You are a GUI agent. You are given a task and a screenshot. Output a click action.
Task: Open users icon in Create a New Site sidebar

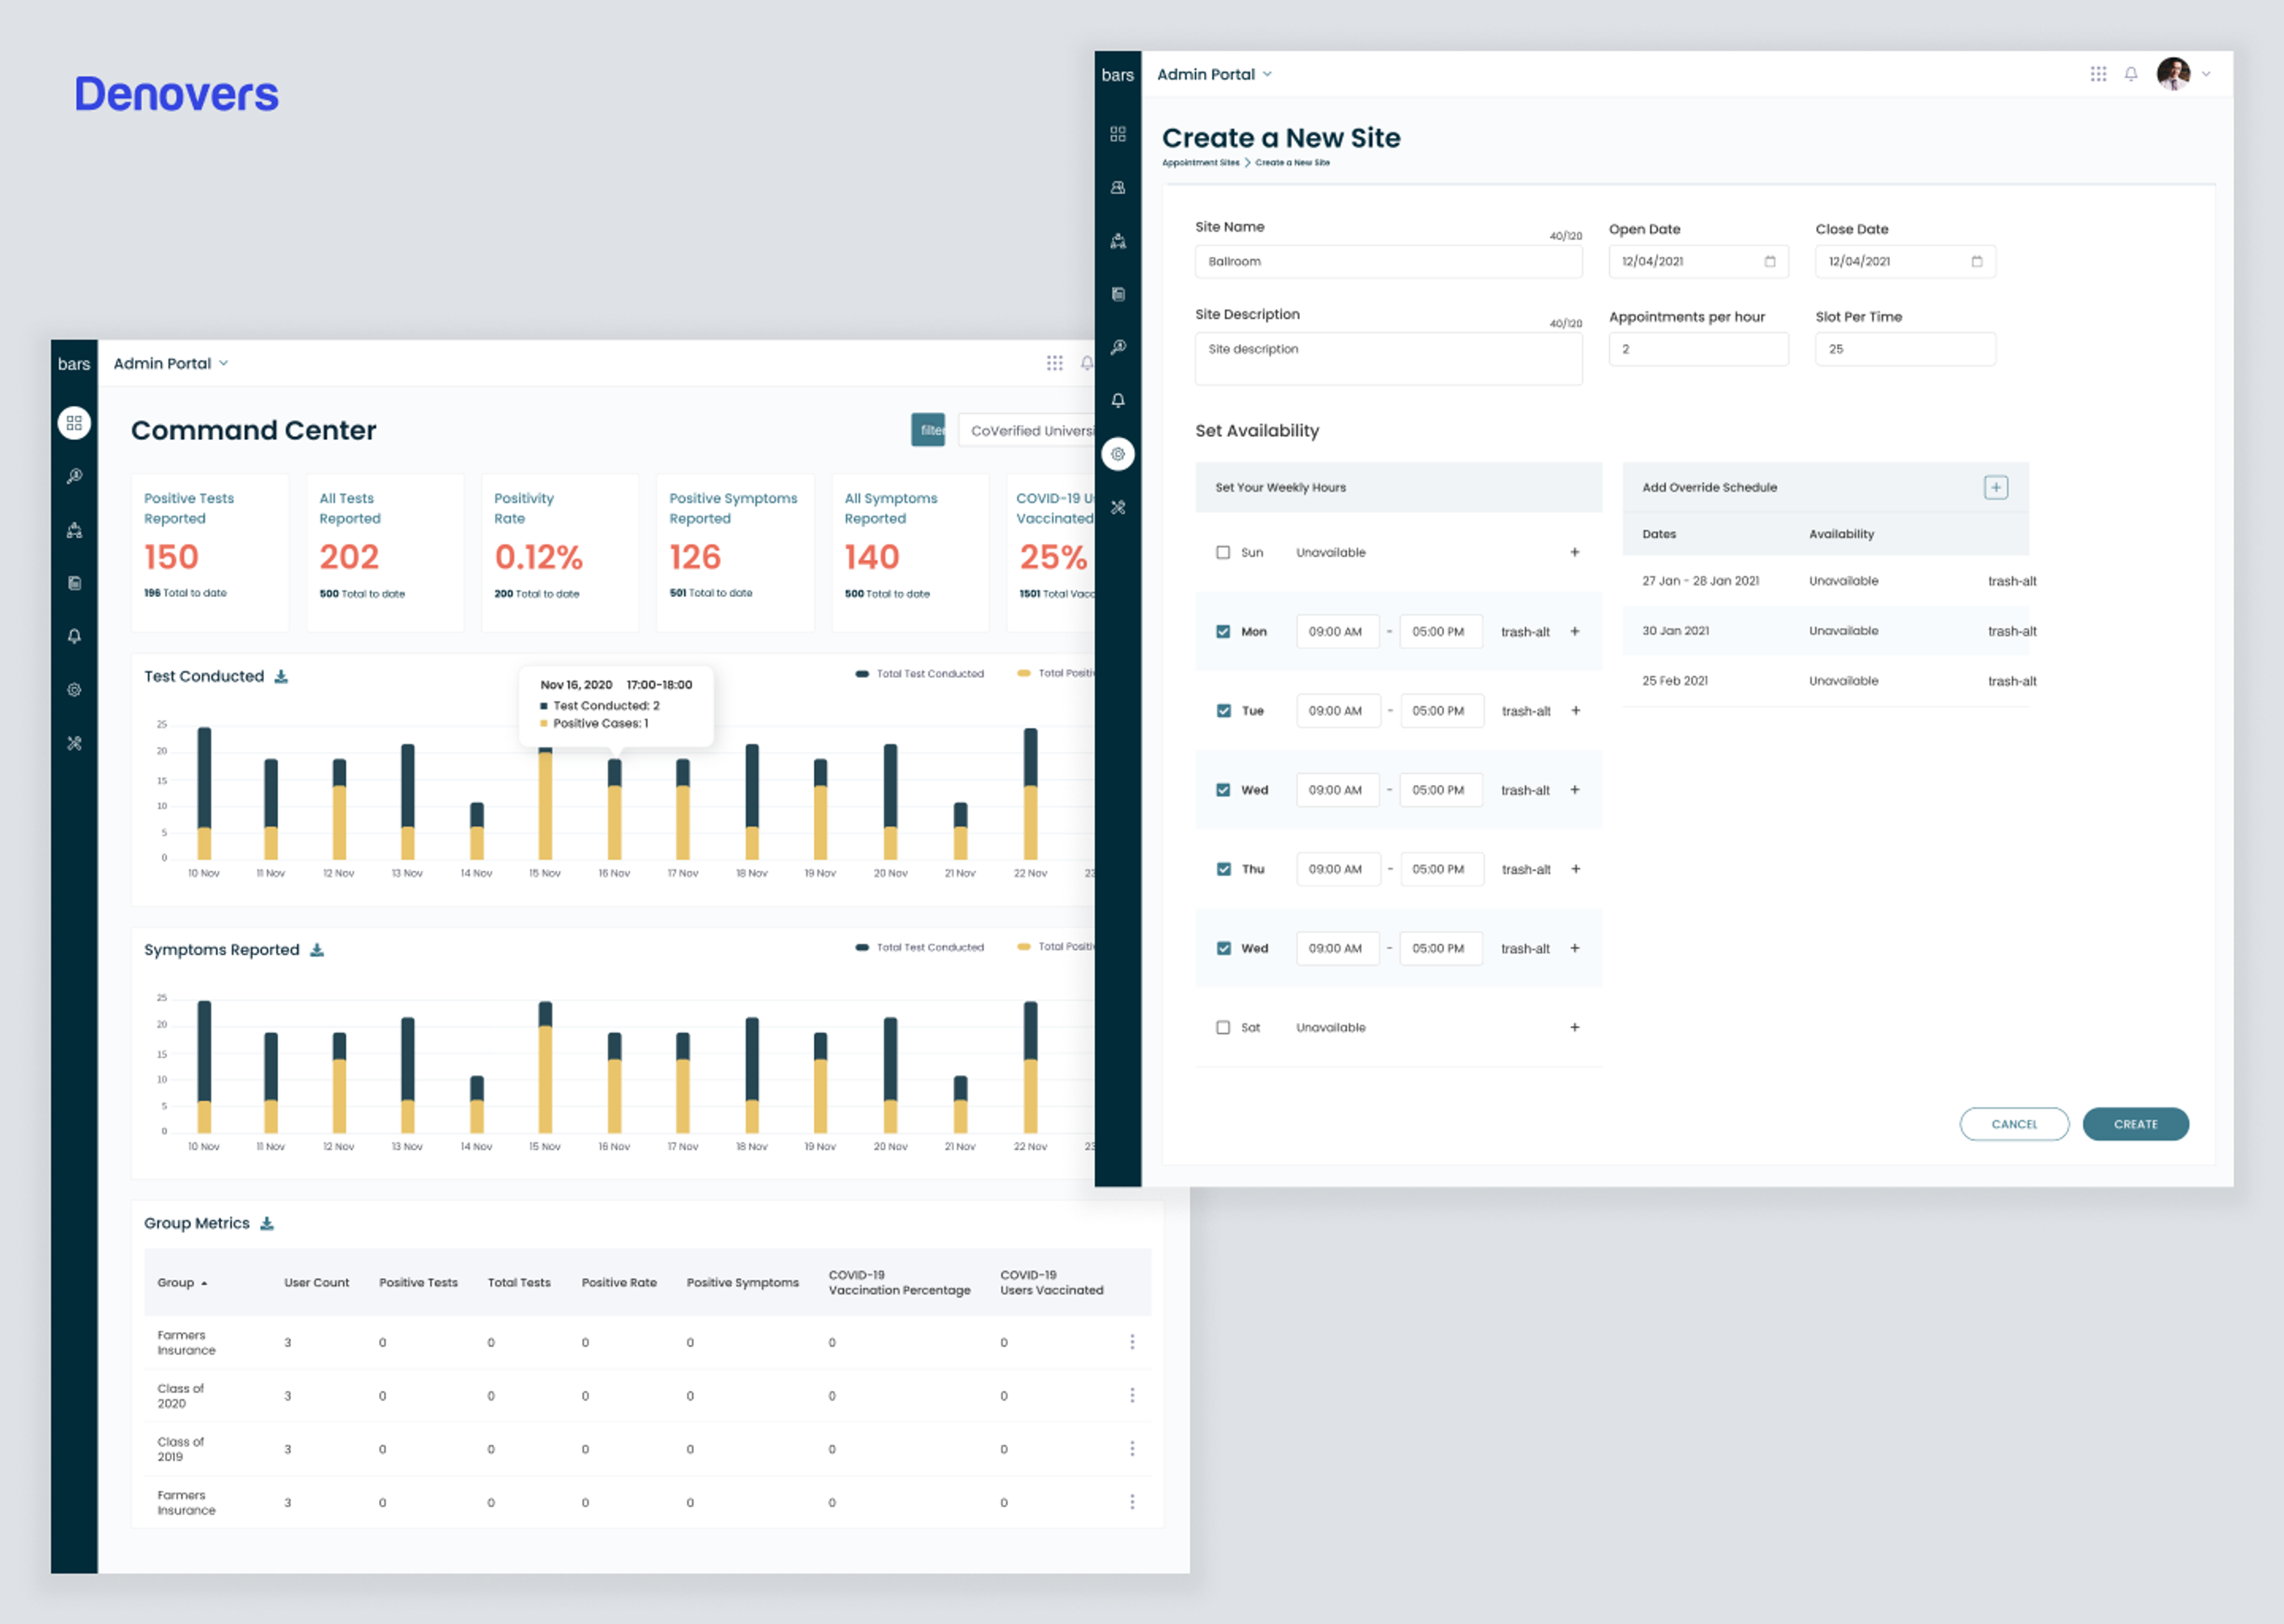click(1117, 187)
